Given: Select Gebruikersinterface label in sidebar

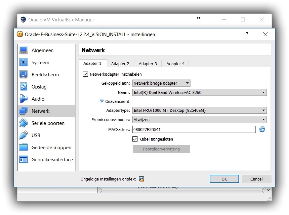Looking at the screenshot, I should (x=52, y=160).
